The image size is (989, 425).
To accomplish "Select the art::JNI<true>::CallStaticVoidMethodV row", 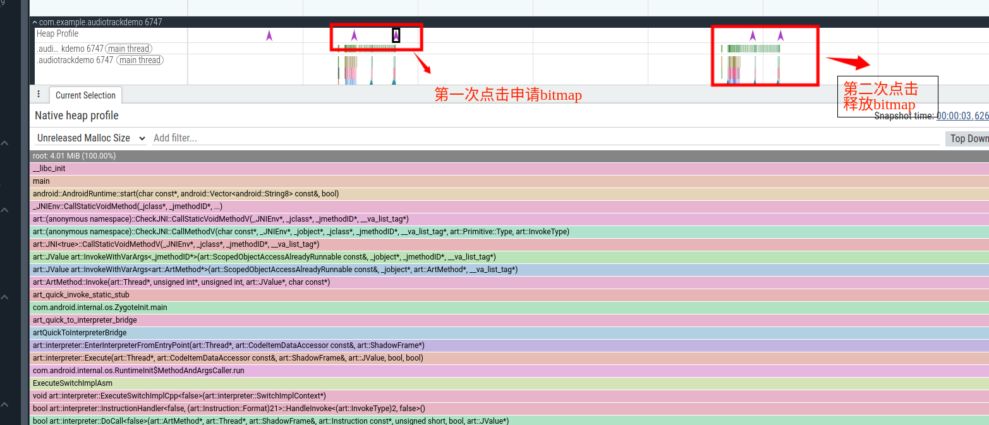I will coord(509,244).
